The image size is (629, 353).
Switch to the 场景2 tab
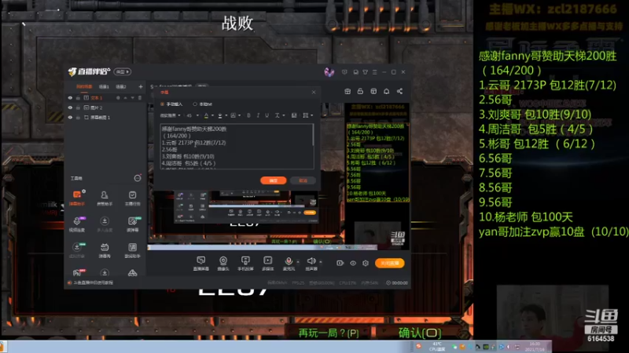tap(121, 86)
